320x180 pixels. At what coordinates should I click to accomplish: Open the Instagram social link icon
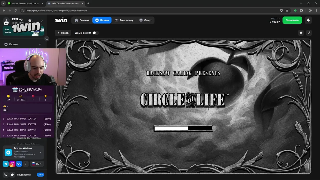[12, 164]
